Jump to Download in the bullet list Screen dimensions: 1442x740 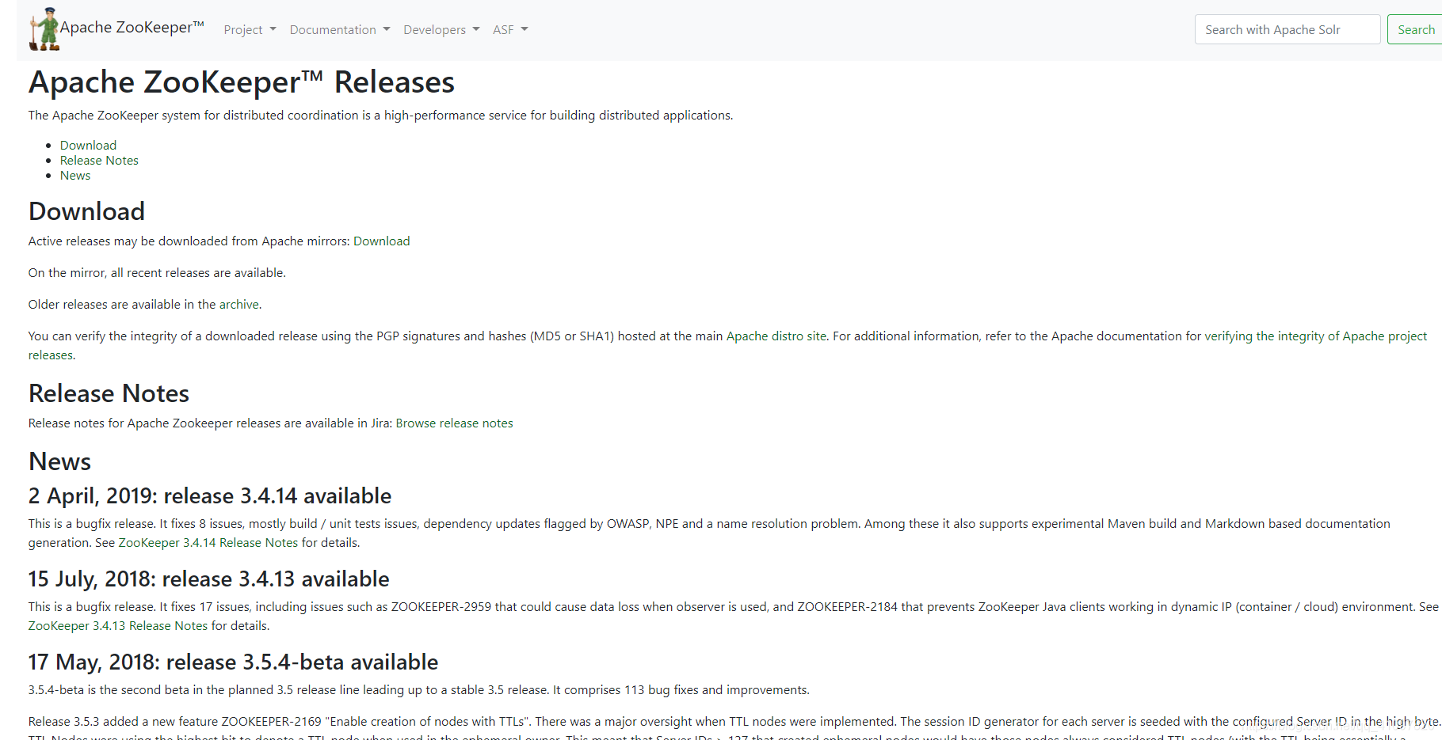(88, 145)
